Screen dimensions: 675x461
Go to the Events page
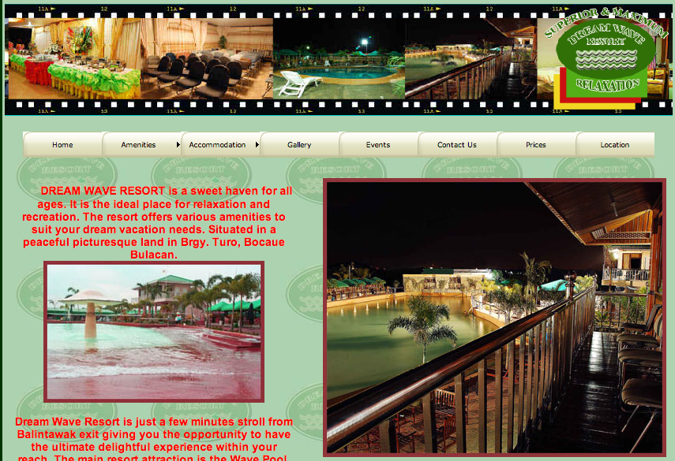[378, 145]
